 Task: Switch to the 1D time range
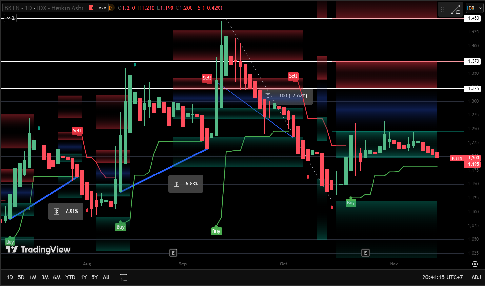(x=10, y=277)
